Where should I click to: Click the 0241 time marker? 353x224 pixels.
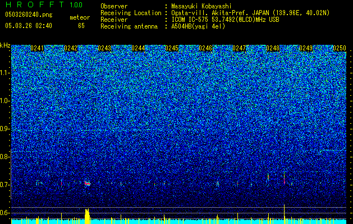(37, 48)
